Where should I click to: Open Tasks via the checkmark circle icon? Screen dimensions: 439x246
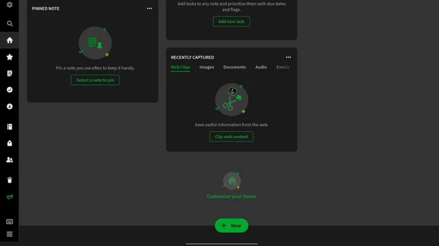point(10,90)
